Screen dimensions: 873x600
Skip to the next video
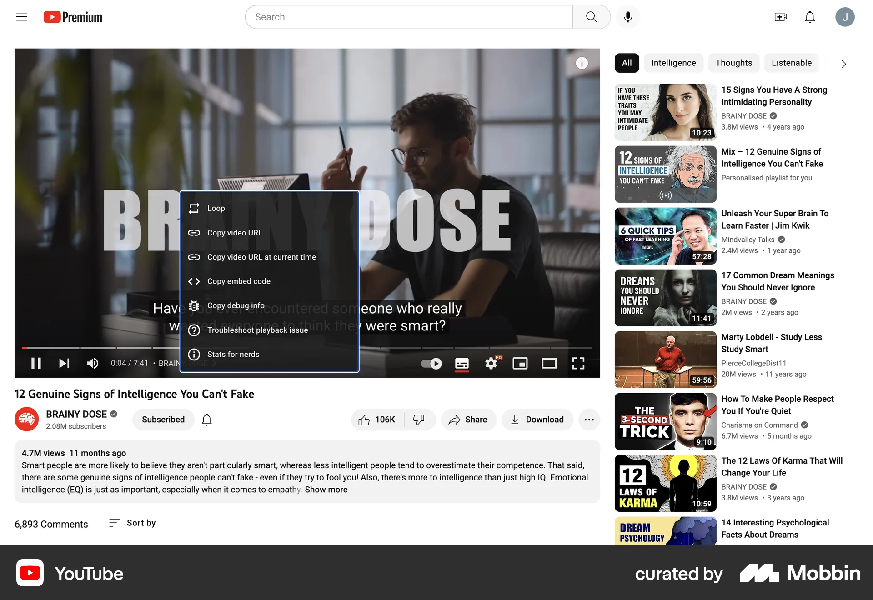[64, 363]
